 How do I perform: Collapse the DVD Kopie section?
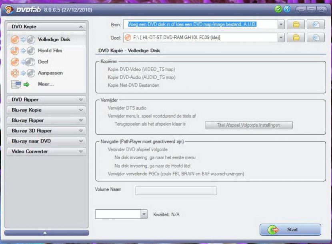(46, 27)
